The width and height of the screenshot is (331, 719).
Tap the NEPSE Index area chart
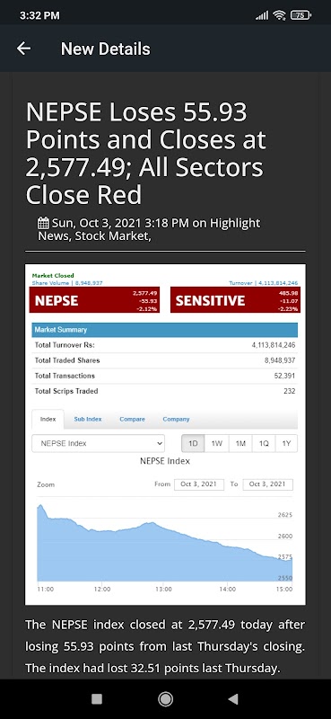click(164, 543)
